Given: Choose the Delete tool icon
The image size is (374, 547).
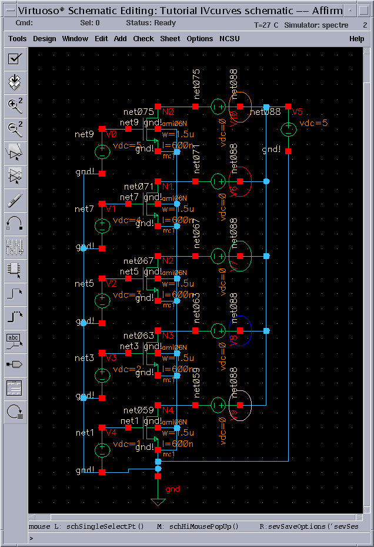Looking at the screenshot, I should (15, 200).
